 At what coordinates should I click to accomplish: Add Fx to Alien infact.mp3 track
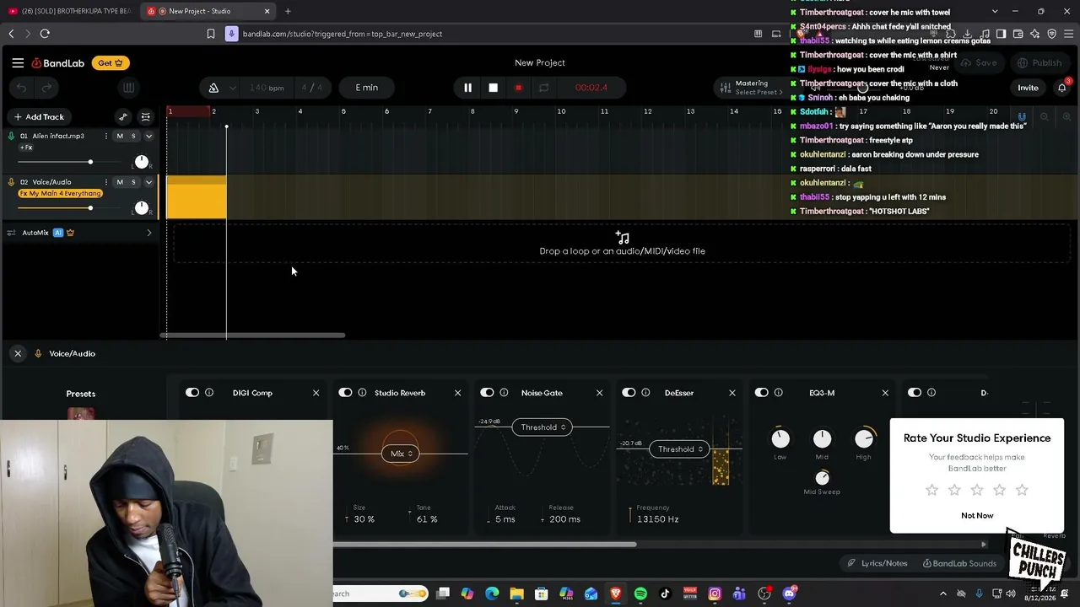click(x=26, y=148)
